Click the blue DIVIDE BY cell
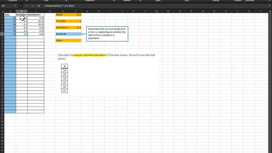 (x=68, y=34)
